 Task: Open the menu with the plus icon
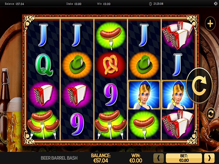(x=210, y=23)
